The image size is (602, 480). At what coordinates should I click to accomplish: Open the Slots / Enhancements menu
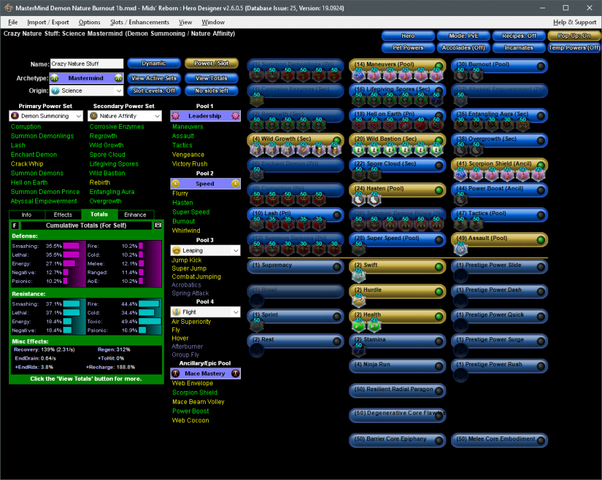click(139, 22)
